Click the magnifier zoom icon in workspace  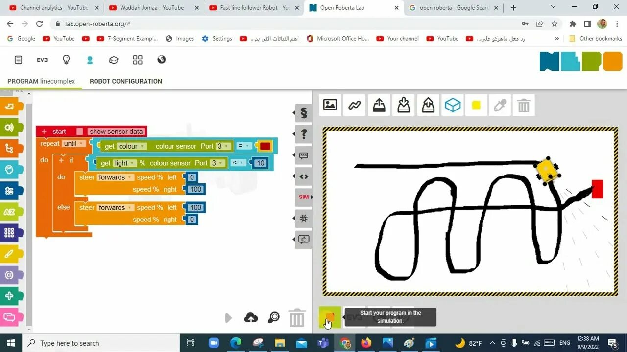[x=274, y=318]
